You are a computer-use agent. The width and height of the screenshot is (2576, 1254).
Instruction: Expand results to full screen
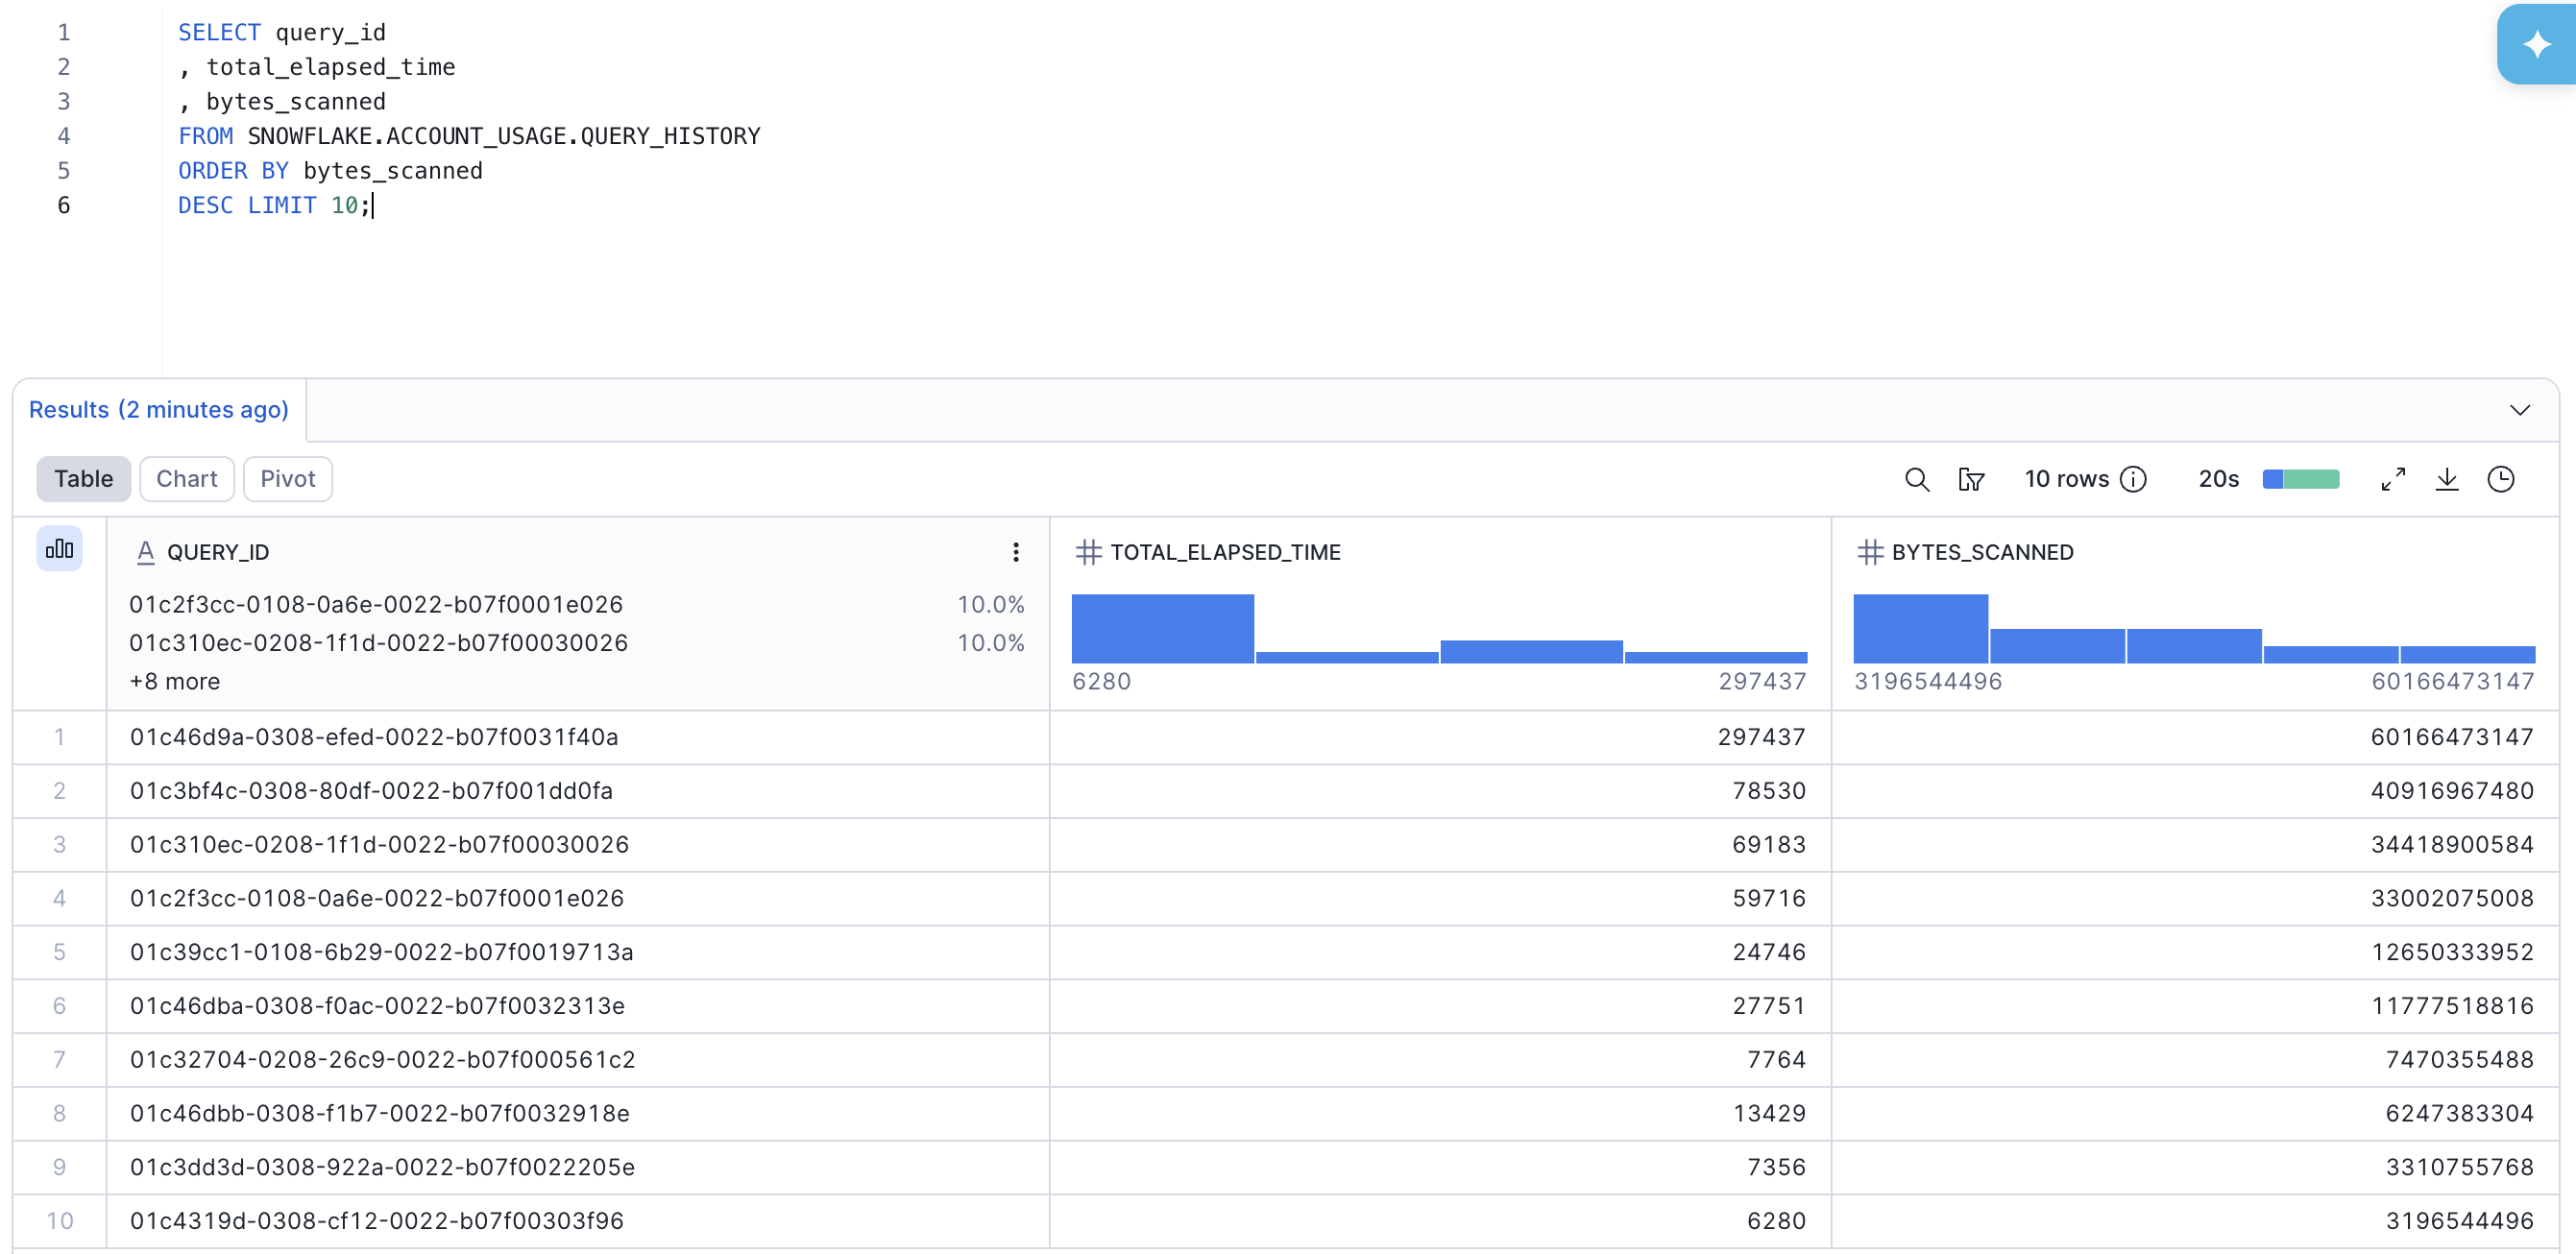(2392, 479)
